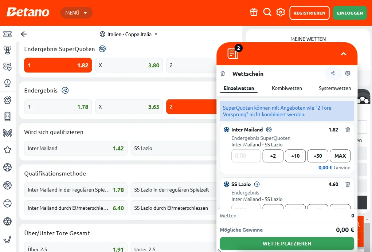The width and height of the screenshot is (372, 252).
Task: Open the football section in the sports sidebar
Action: pos(8,167)
